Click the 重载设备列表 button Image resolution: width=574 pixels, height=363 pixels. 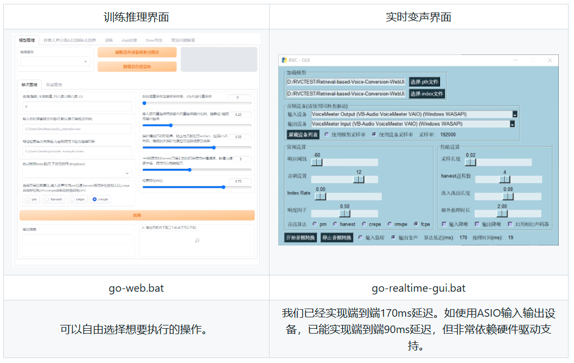303,134
